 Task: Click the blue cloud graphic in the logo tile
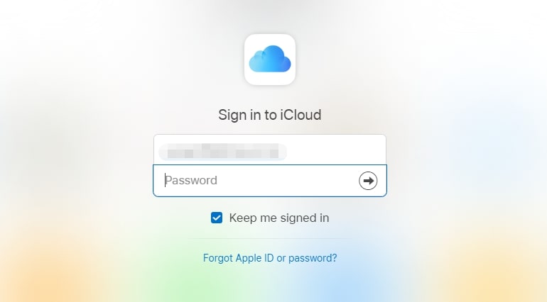click(270, 59)
